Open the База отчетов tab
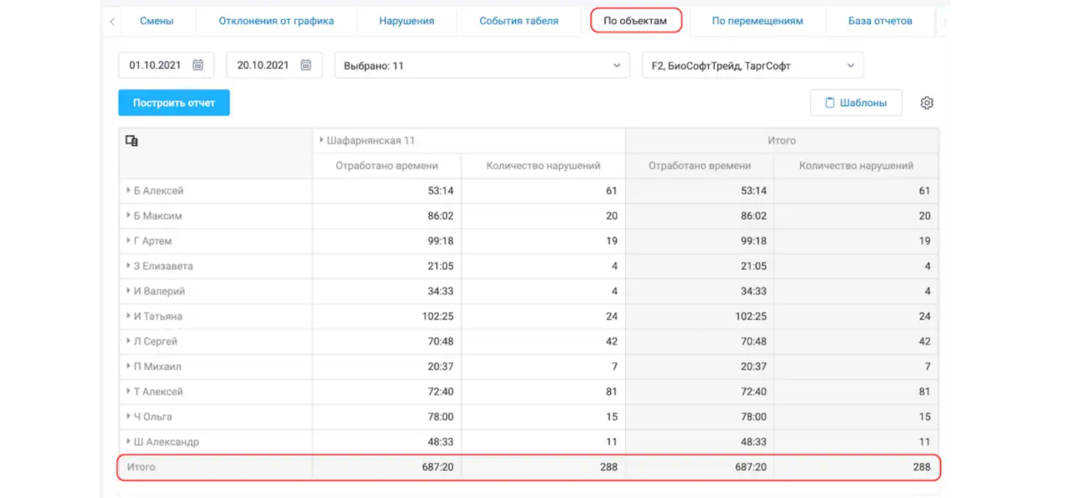 pos(880,21)
